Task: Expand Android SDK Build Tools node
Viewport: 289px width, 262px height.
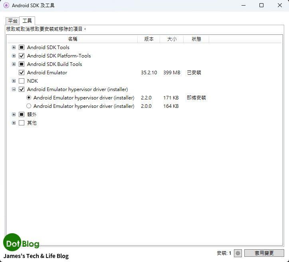Action: [x=14, y=64]
